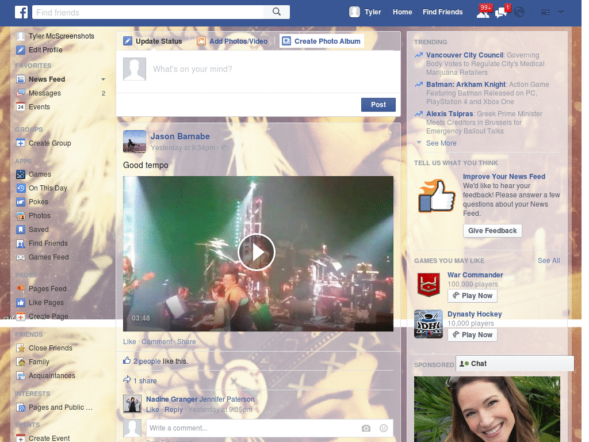Viewport: 589px width, 442px height.
Task: Click the Messages sidebar icon
Action: [21, 93]
